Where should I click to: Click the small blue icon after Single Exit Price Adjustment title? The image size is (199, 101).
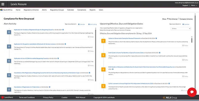[169, 84]
